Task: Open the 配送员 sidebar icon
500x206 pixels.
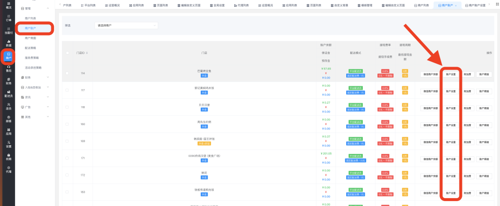Action: (x=8, y=94)
